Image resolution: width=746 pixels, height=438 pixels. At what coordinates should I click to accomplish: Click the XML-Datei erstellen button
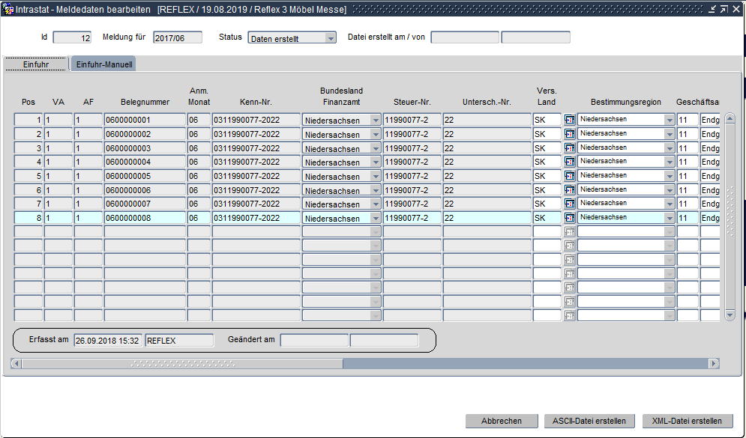pos(688,421)
